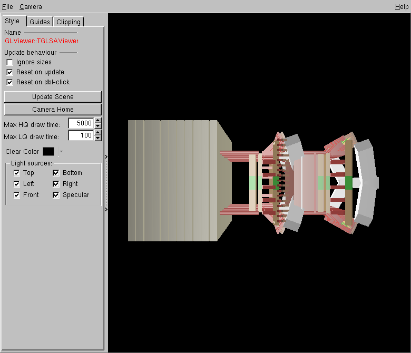
Task: Turn off the Bottom light source
Action: [x=56, y=173]
